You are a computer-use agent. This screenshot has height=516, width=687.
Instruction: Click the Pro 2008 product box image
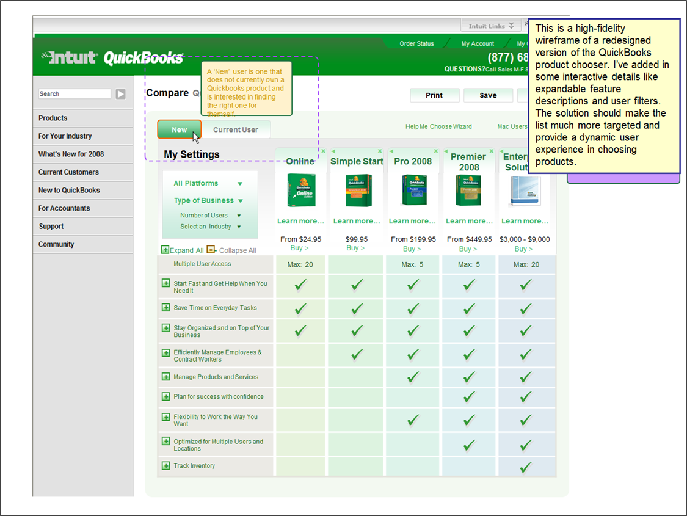413,191
